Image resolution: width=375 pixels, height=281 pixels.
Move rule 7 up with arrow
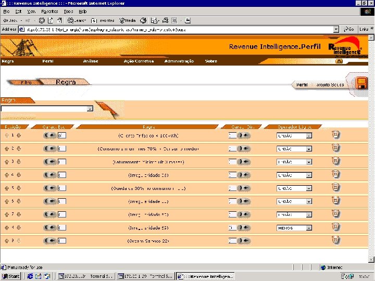[x=7, y=214]
